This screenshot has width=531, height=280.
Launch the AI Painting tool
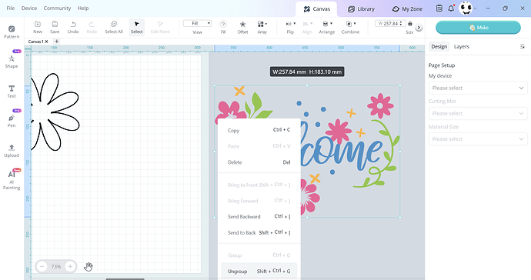pyautogui.click(x=12, y=180)
